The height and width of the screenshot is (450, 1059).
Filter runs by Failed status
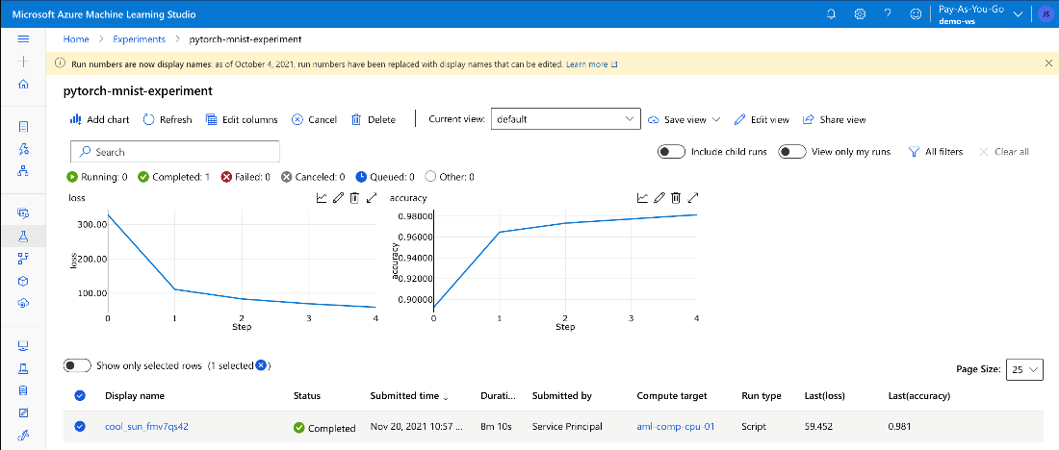[x=245, y=177]
